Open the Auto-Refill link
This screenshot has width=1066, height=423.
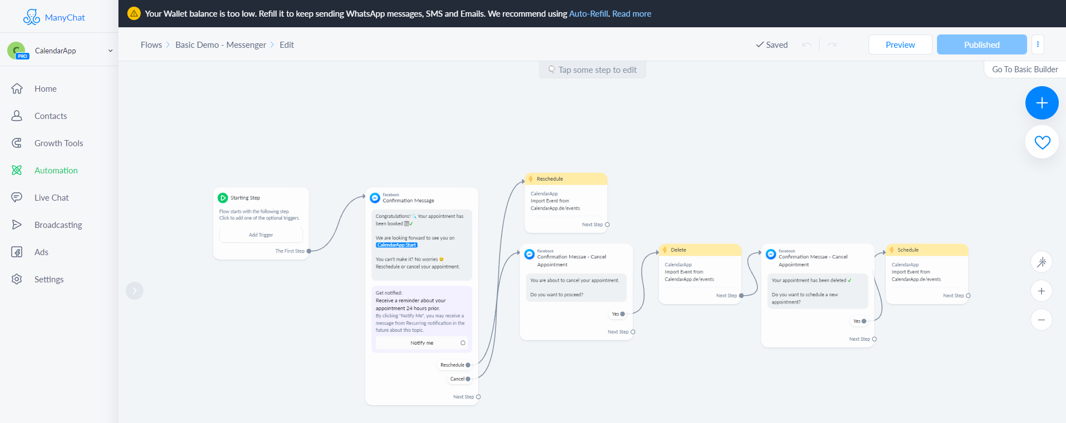tap(588, 13)
